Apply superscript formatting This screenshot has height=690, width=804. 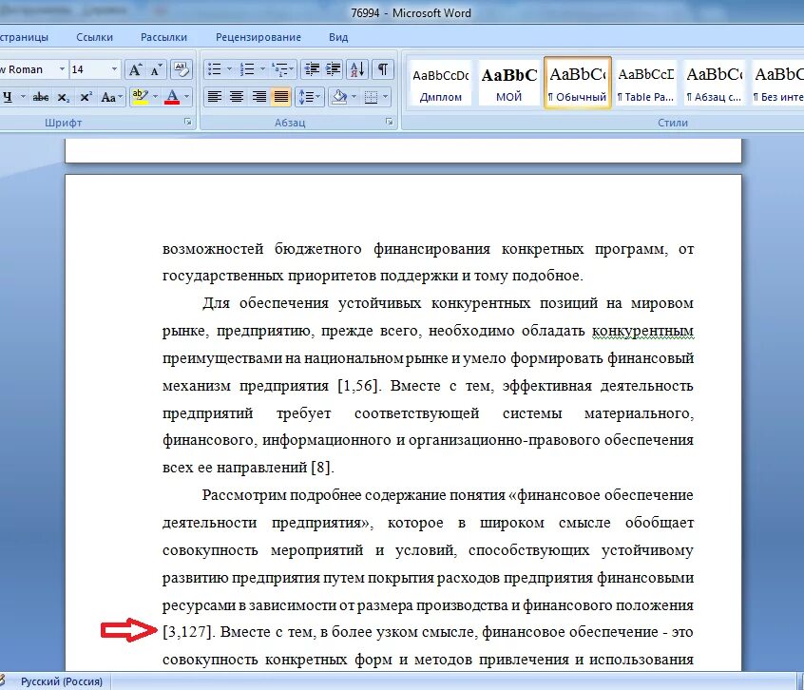tap(86, 97)
